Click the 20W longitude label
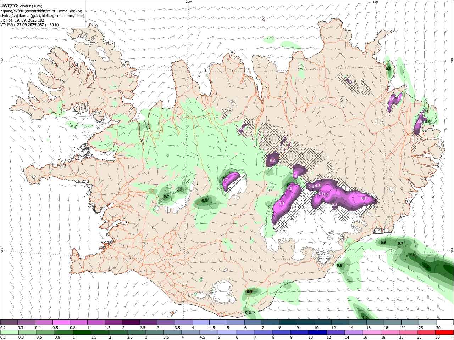This screenshot has width=454, height=340. pyautogui.click(x=189, y=2)
